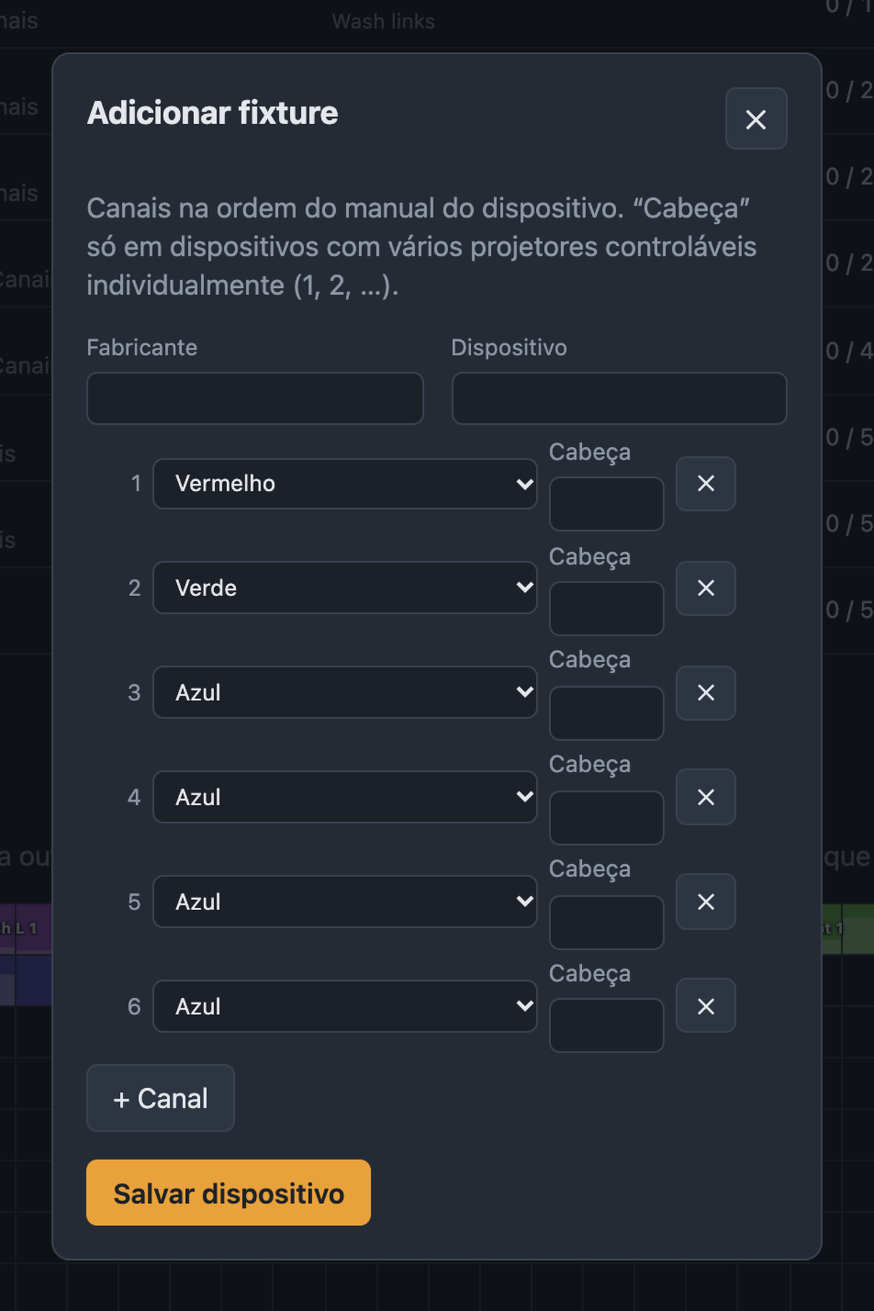This screenshot has width=874, height=1311.
Task: Open the channel 1 Vermelho type dropdown
Action: pos(345,484)
